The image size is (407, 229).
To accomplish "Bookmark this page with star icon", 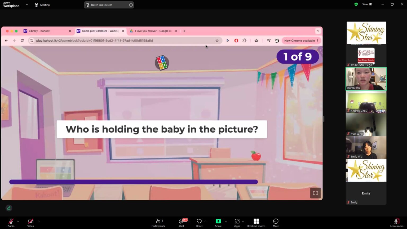I will (x=217, y=41).
